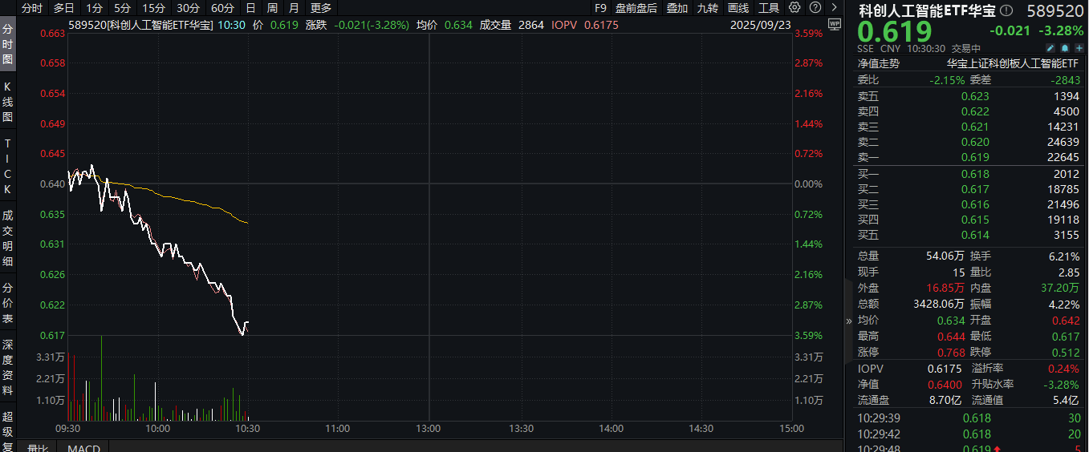Image resolution: width=1089 pixels, height=452 pixels.
Task: Click the info icon beside ETF name
Action: pos(1006,10)
